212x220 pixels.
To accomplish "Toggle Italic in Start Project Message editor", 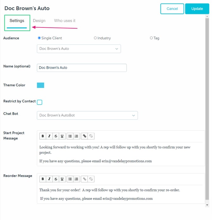I will (x=49, y=136).
